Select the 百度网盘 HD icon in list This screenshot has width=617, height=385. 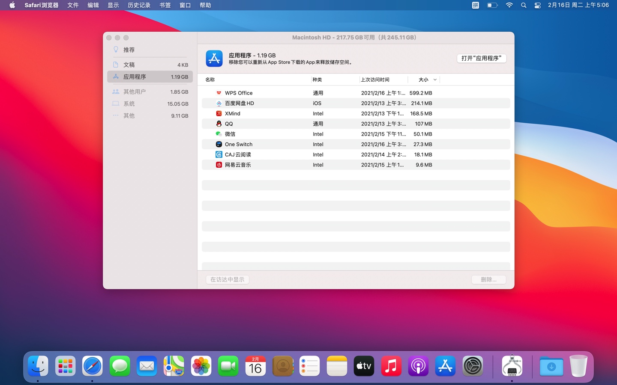[219, 103]
